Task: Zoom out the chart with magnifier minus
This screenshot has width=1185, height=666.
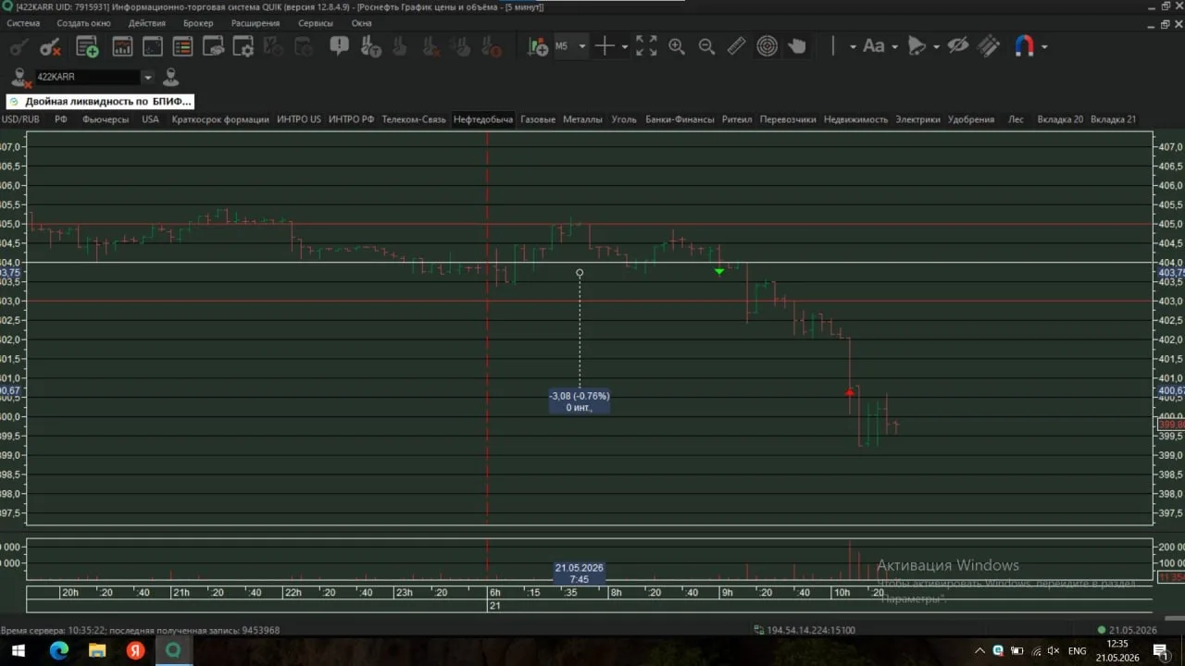Action: [706, 46]
